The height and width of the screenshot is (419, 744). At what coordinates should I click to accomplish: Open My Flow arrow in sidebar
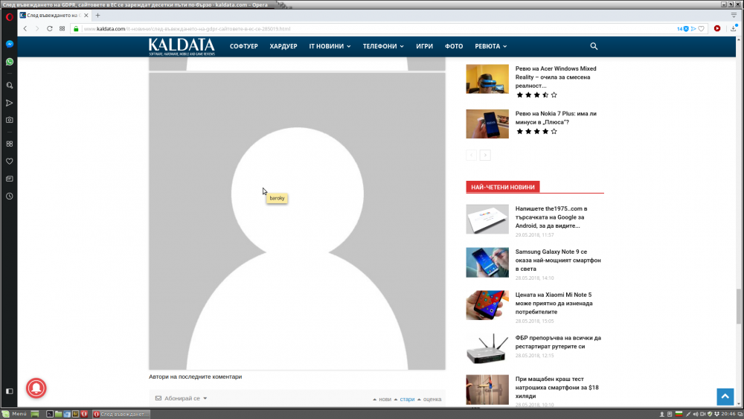click(x=10, y=103)
